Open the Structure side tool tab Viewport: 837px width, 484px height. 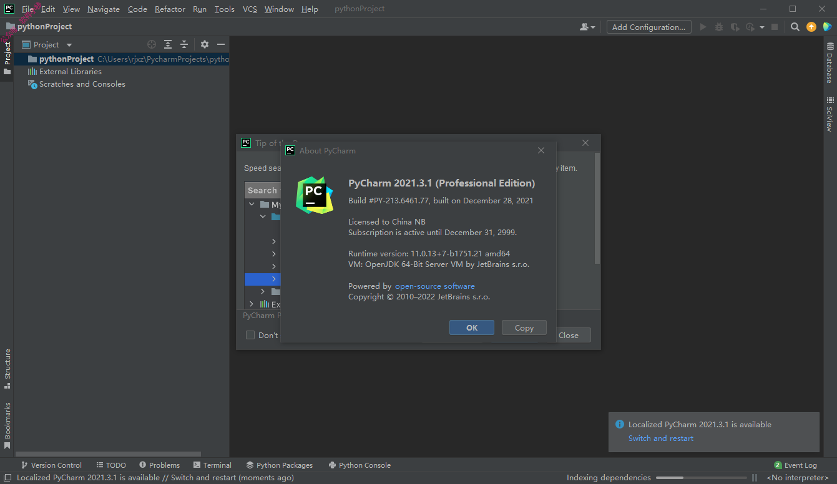(7, 369)
